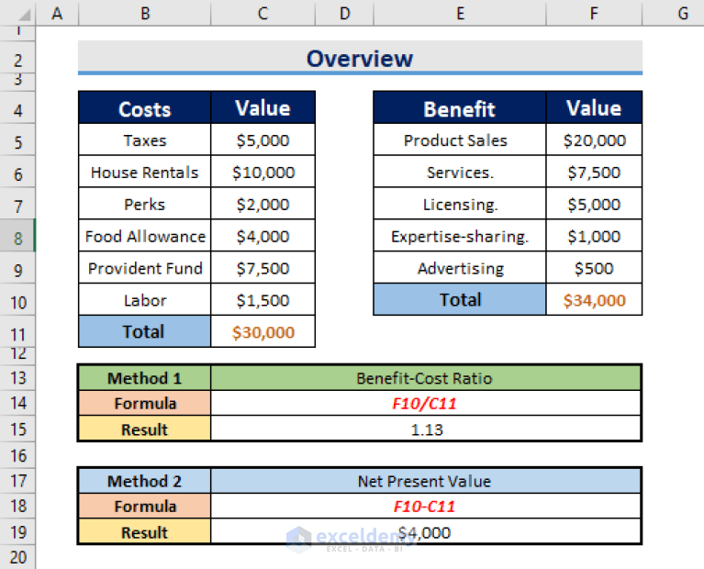Select the $5,000 Taxes value cell
The image size is (704, 569).
tap(263, 139)
